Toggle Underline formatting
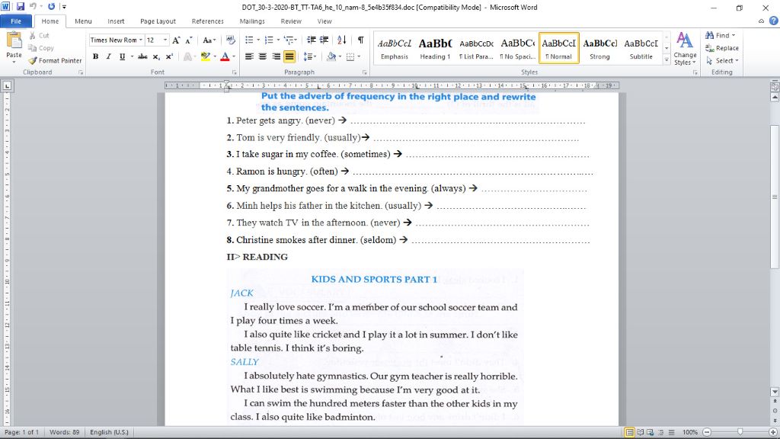This screenshot has height=439, width=780. (x=122, y=56)
